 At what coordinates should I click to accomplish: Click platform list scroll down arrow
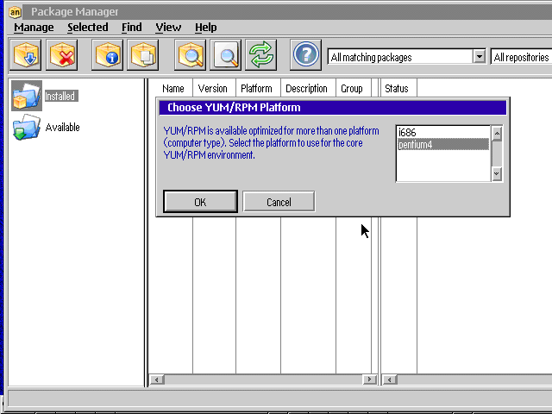coord(497,173)
